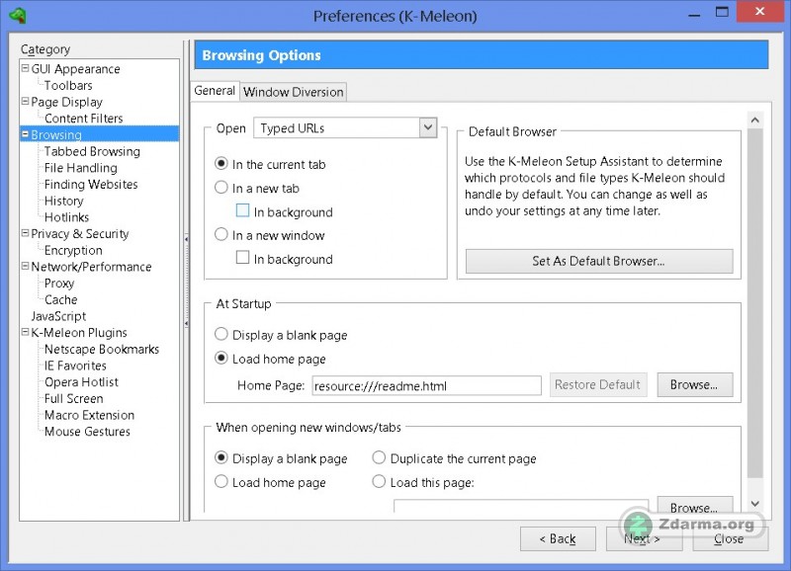Image resolution: width=791 pixels, height=571 pixels.
Task: Open the Encryption category
Action: 73,250
